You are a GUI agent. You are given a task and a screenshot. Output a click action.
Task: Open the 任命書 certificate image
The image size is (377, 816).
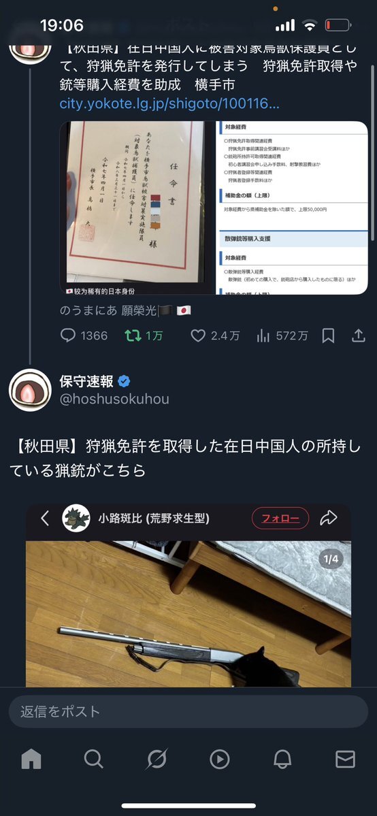point(136,208)
